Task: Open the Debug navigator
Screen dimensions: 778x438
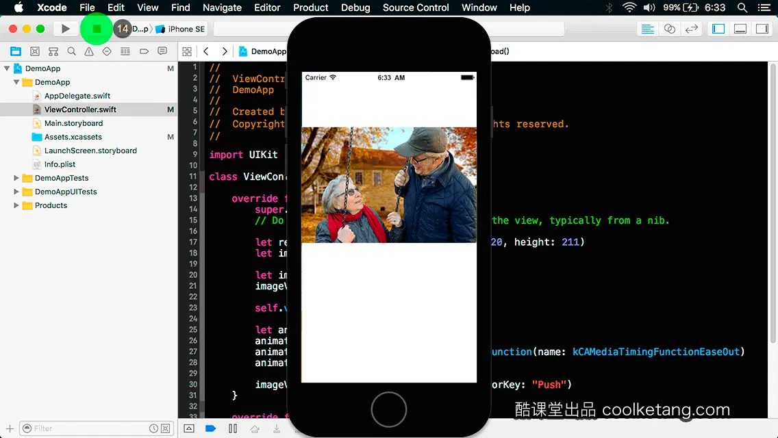Action: (125, 51)
